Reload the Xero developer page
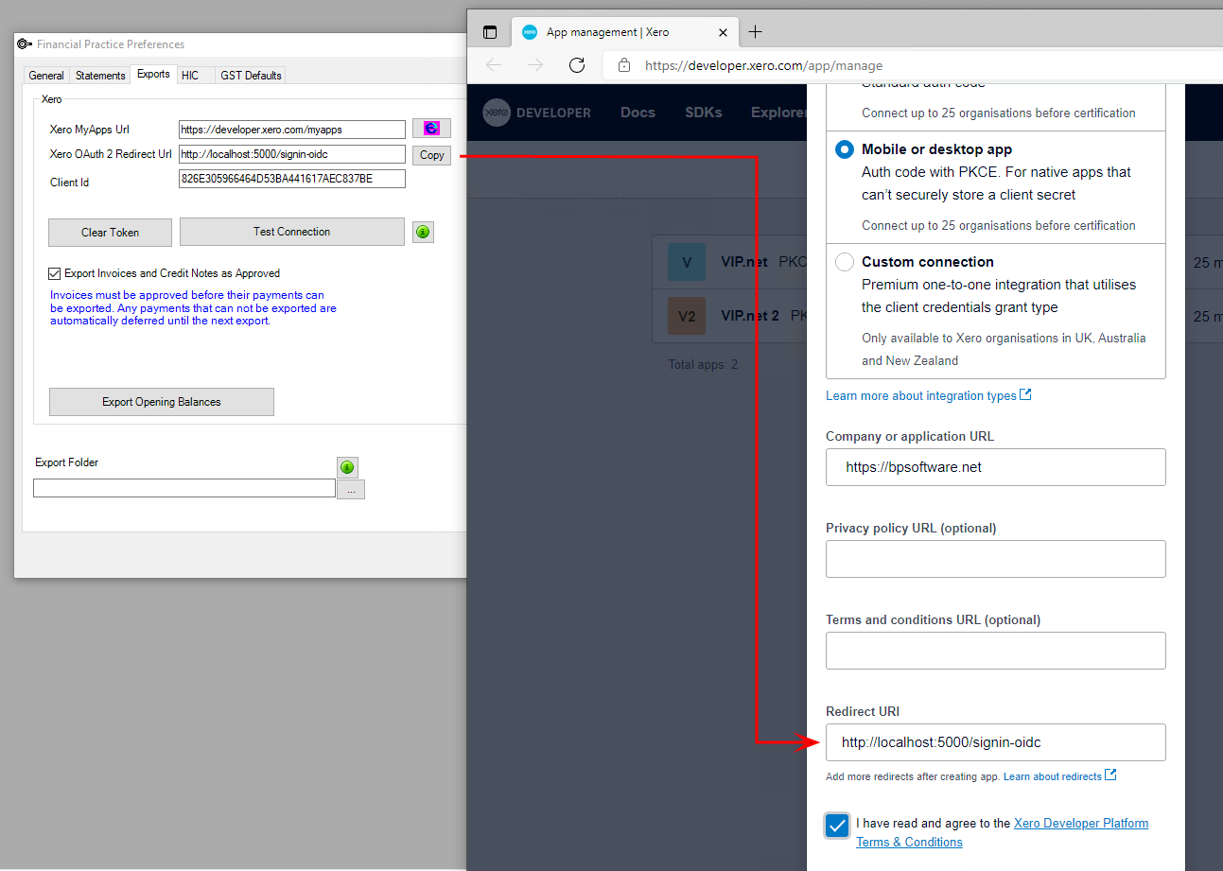 (577, 65)
